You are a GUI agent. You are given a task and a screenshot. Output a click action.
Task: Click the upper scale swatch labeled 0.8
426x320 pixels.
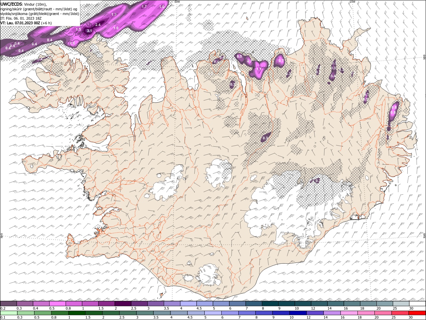click(x=74, y=304)
